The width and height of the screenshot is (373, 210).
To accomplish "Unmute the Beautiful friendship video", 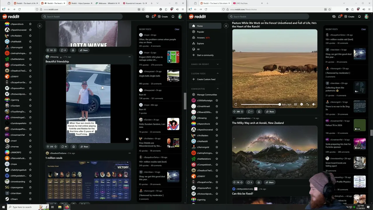I will (x=127, y=139).
